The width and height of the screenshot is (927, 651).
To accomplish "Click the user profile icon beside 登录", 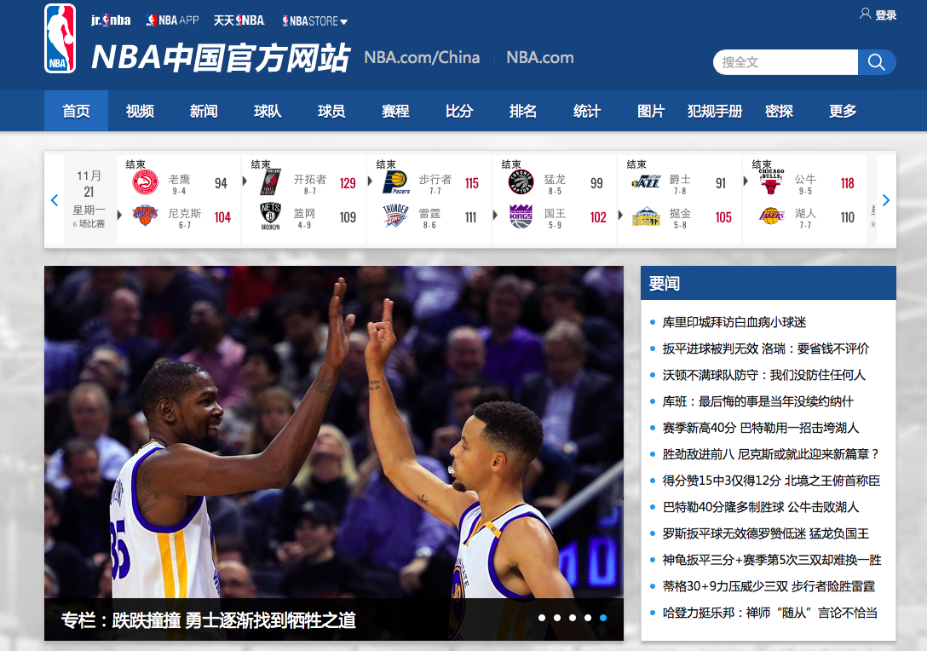I will click(x=865, y=14).
